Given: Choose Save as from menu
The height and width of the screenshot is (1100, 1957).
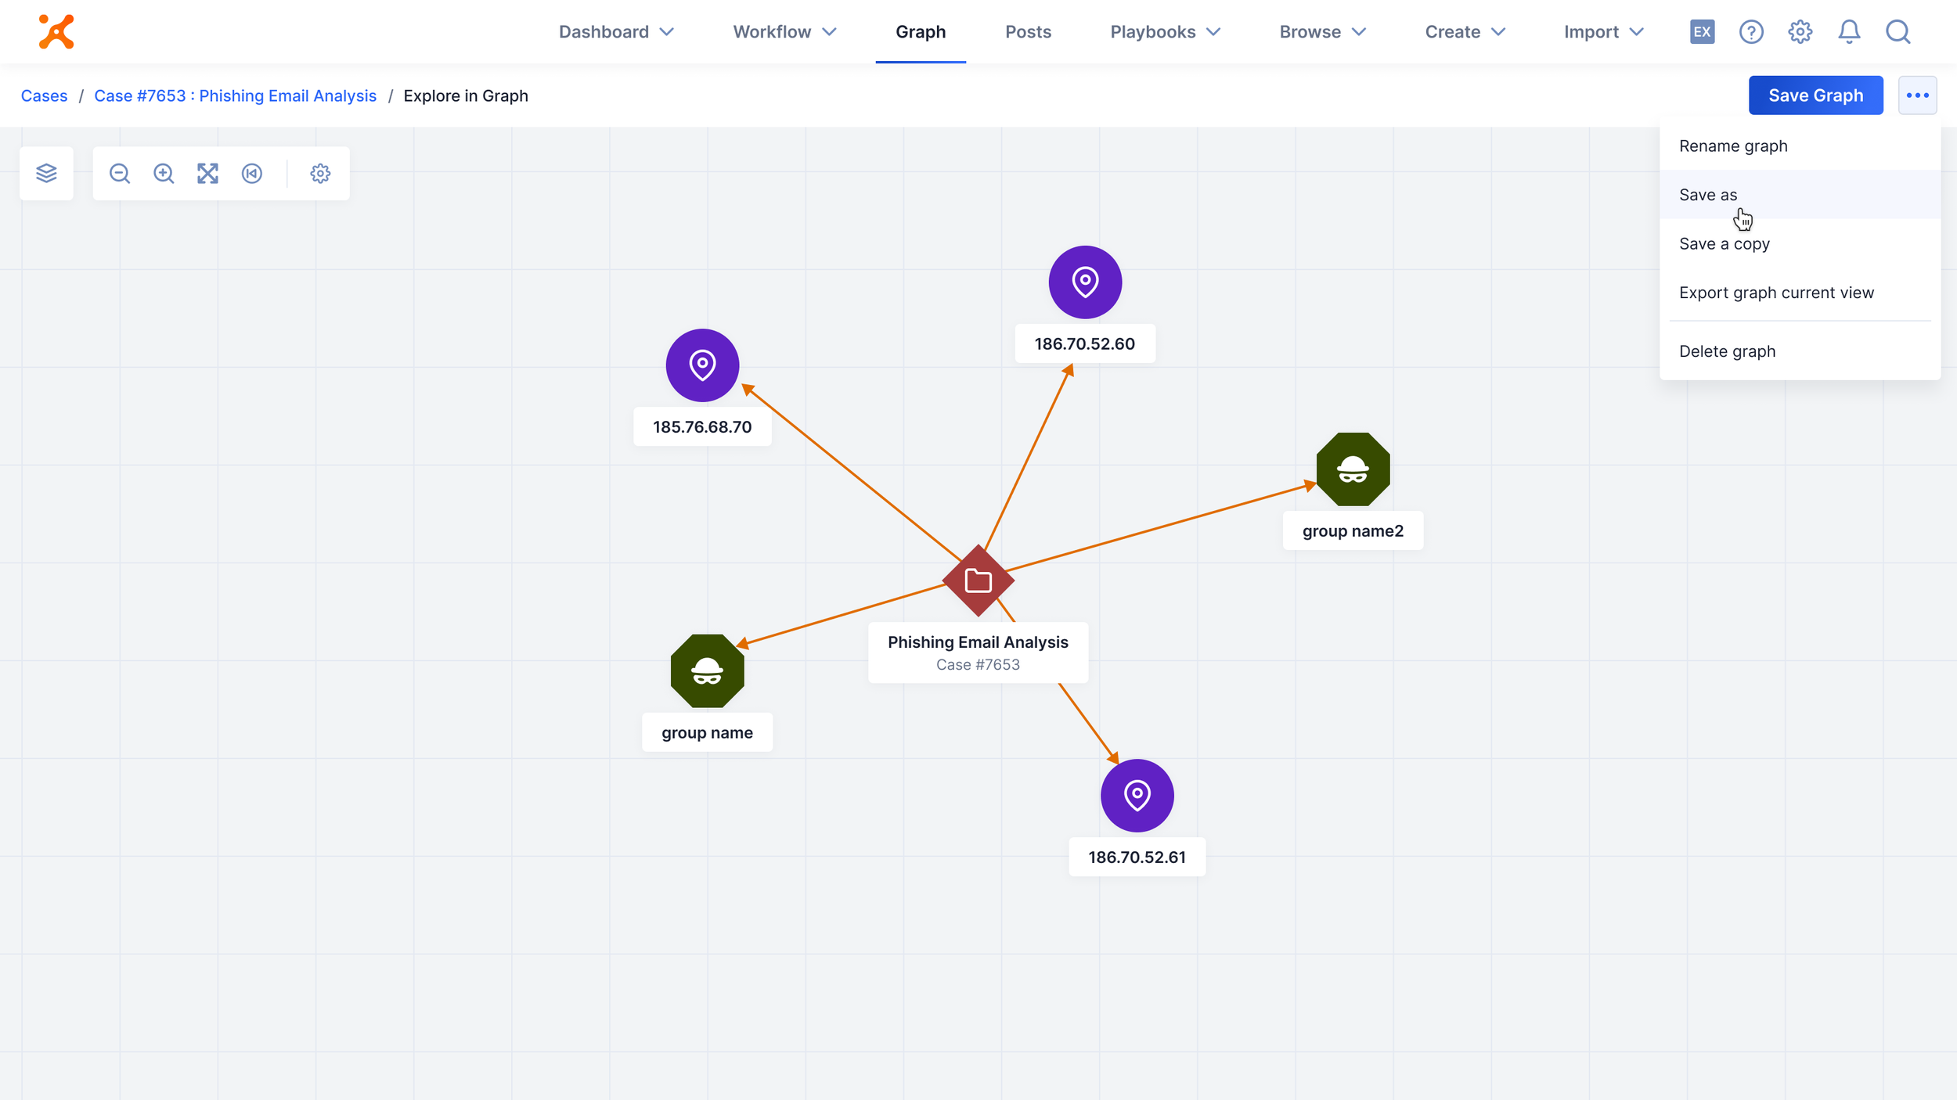Looking at the screenshot, I should coord(1708,195).
